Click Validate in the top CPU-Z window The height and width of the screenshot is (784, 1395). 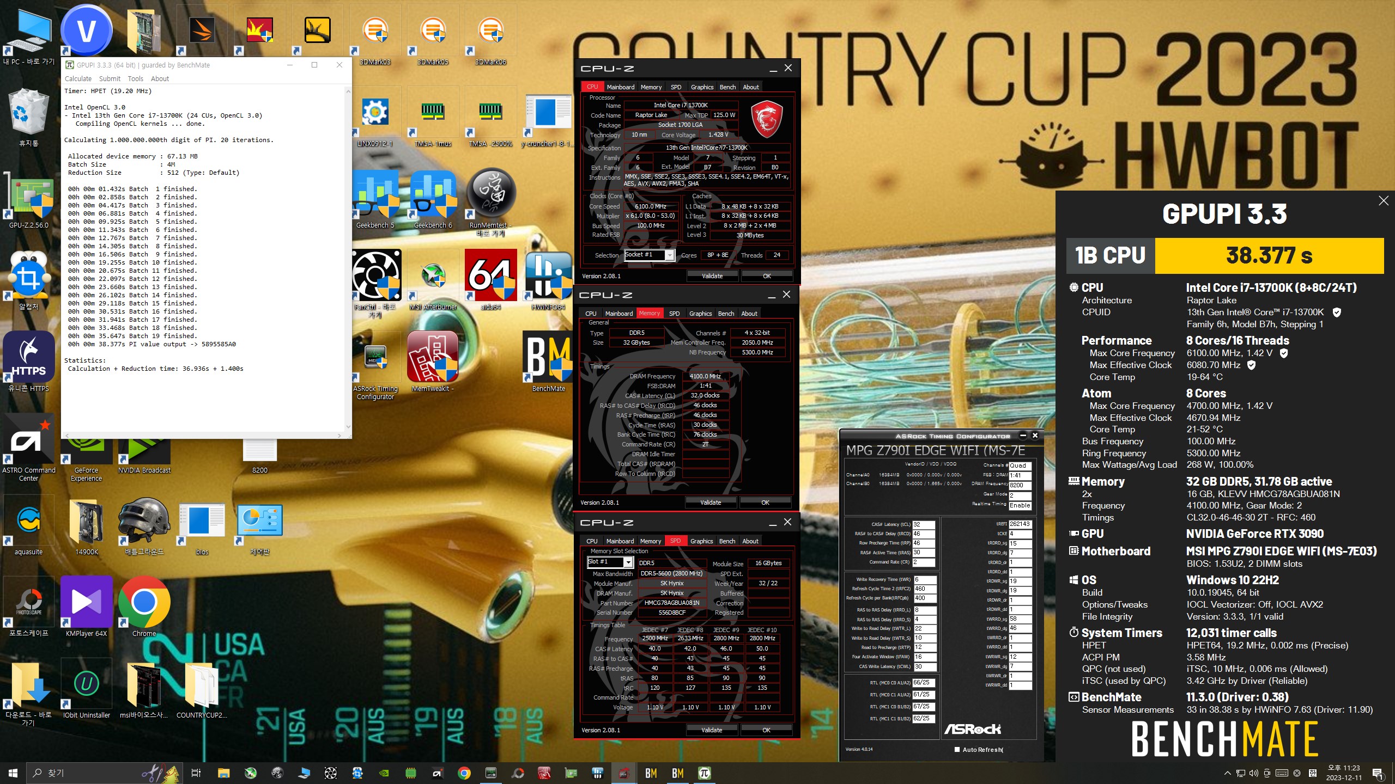tap(712, 276)
